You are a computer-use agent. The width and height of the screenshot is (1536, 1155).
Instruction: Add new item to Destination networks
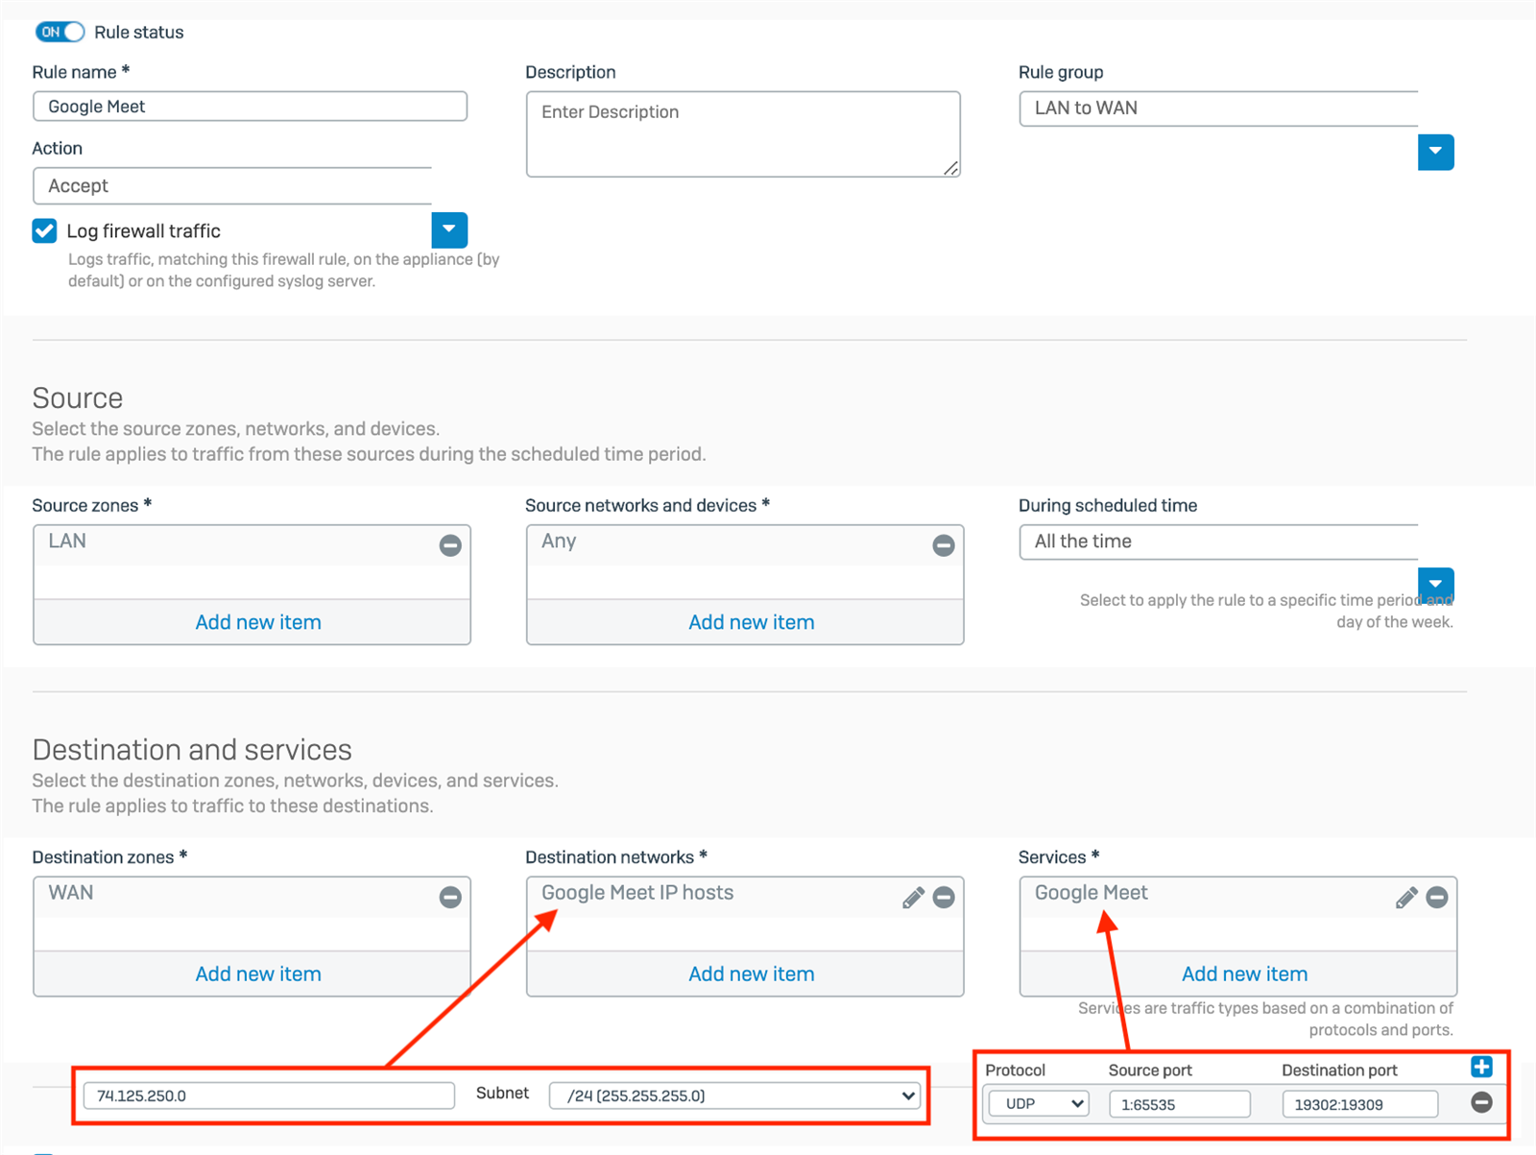[x=751, y=974]
